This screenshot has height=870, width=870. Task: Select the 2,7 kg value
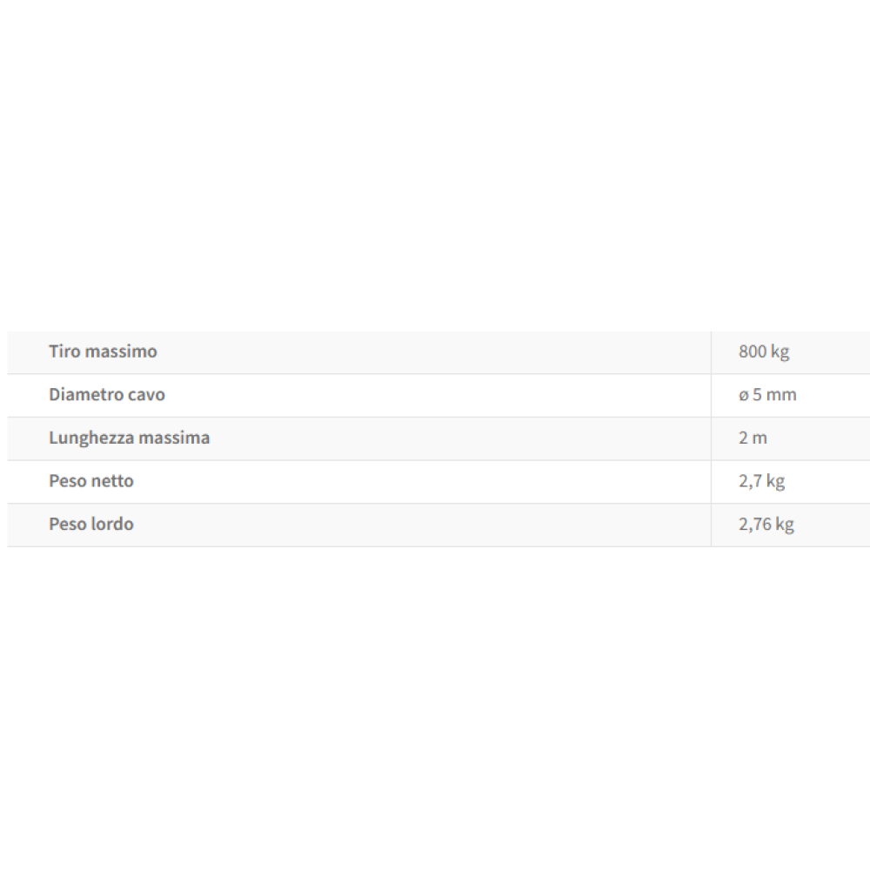pyautogui.click(x=761, y=481)
